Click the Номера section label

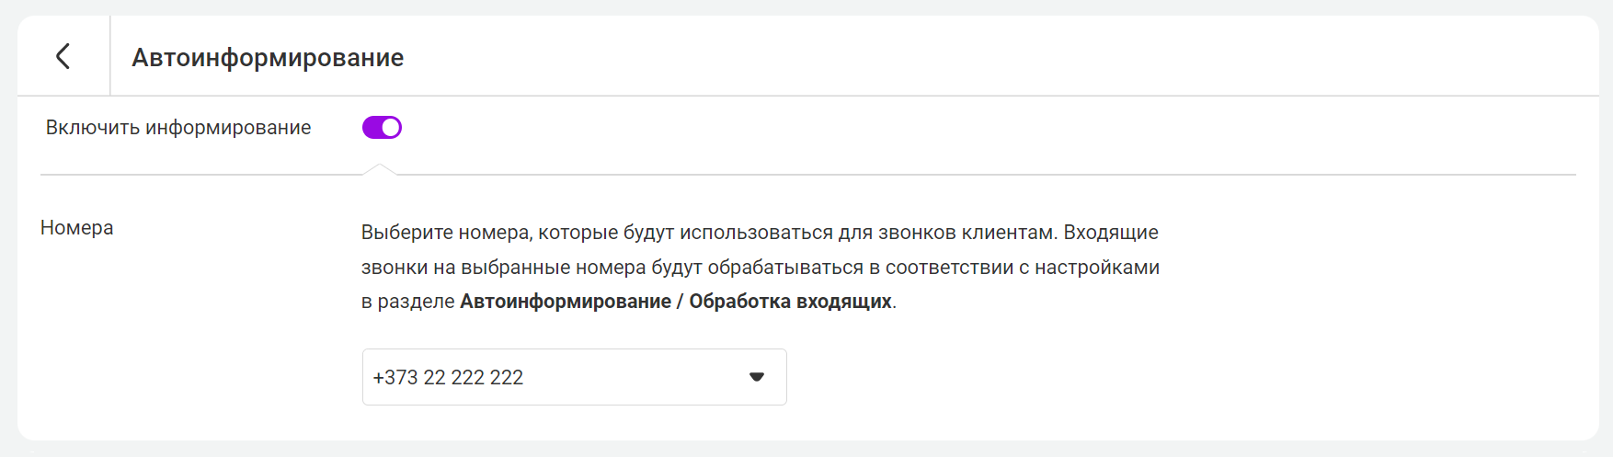click(x=77, y=228)
